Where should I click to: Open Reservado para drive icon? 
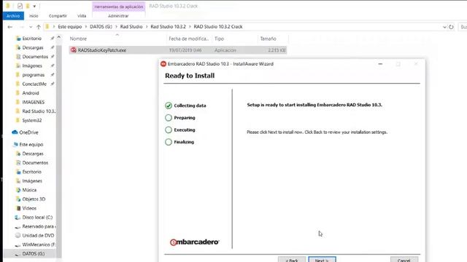pyautogui.click(x=18, y=226)
